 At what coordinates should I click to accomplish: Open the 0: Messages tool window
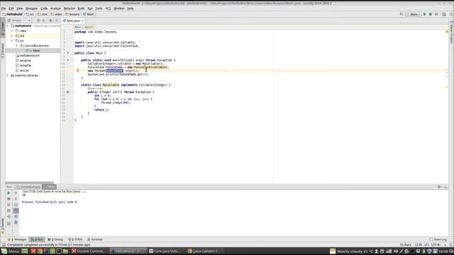pyautogui.click(x=17, y=239)
